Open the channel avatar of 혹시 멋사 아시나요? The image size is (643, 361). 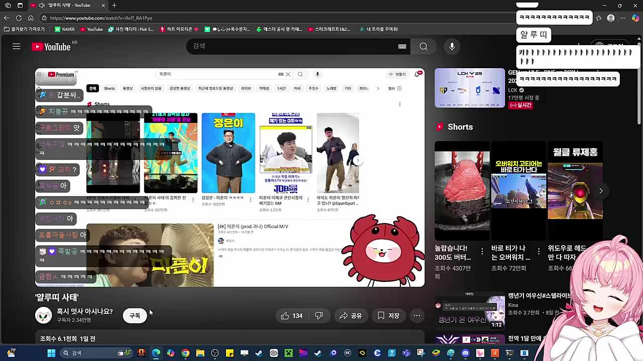coord(44,315)
